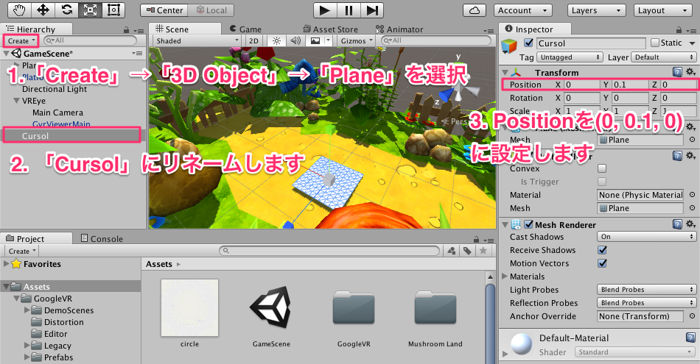Lock the Inspector panel
The image size is (700, 364).
pos(679,30)
